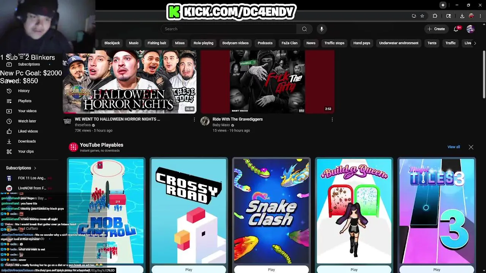Open Liked videos in sidebar
Screen dimensions: 486x273
[x=29, y=131]
